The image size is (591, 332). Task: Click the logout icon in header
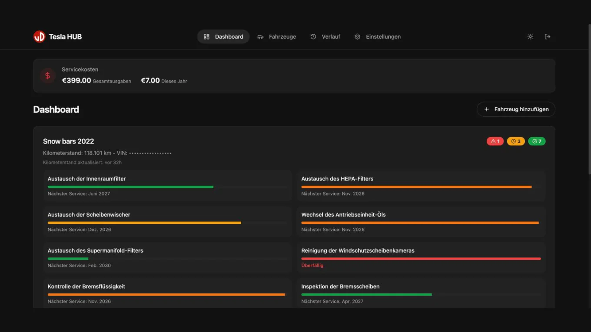point(548,36)
